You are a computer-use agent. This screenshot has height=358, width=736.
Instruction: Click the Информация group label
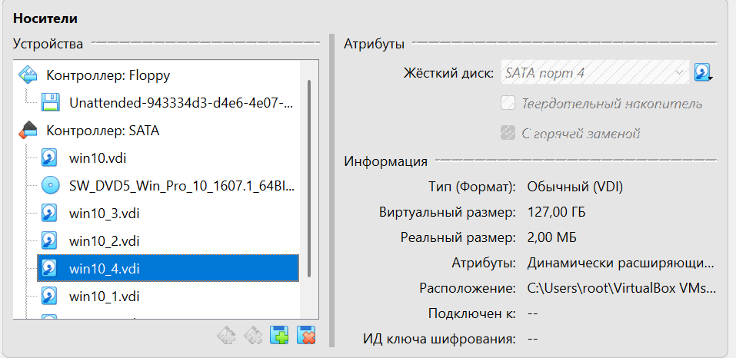pyautogui.click(x=385, y=161)
